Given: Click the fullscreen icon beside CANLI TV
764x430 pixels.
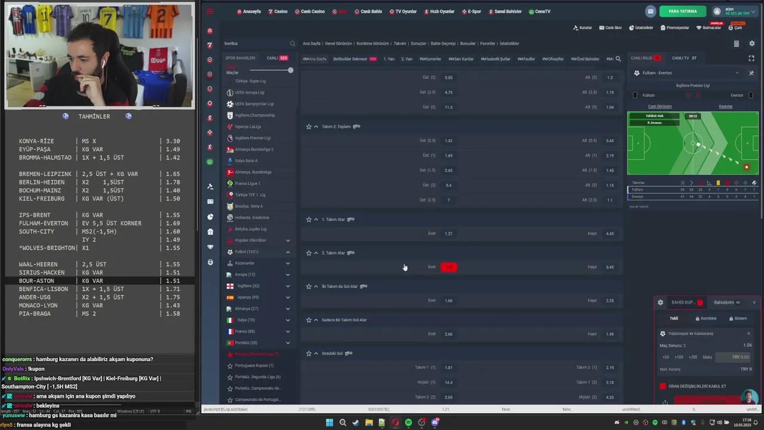Looking at the screenshot, I should (751, 58).
